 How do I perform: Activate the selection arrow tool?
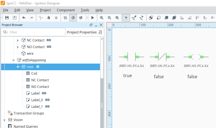pos(126,18)
